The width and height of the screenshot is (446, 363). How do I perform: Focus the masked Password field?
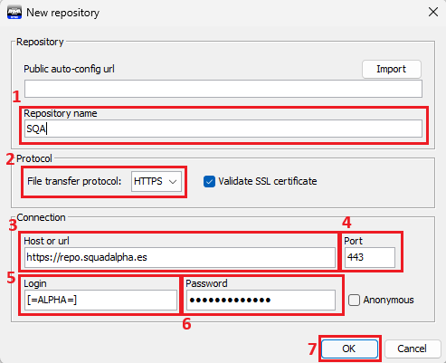261,300
